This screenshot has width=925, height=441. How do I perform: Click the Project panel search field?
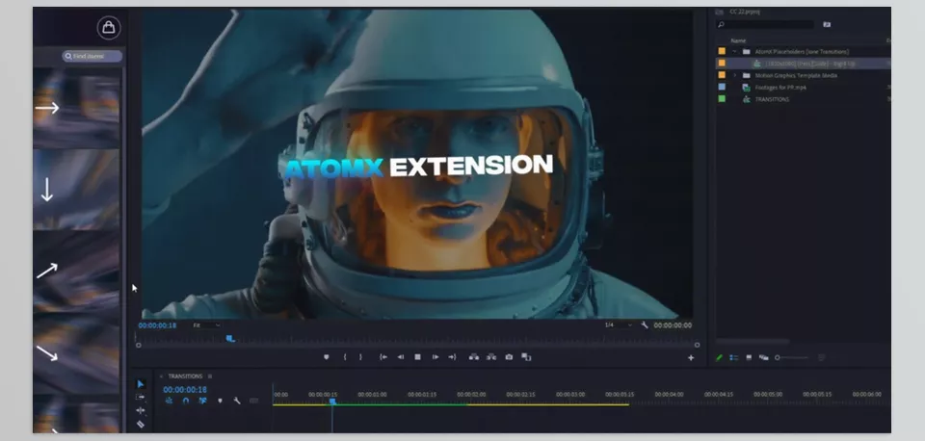(x=764, y=25)
